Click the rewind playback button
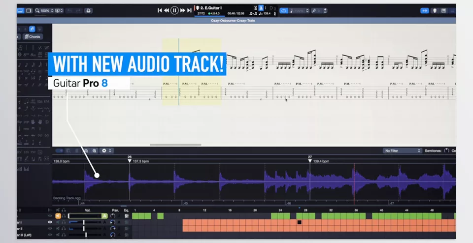Image resolution: width=473 pixels, height=243 pixels. (x=167, y=10)
